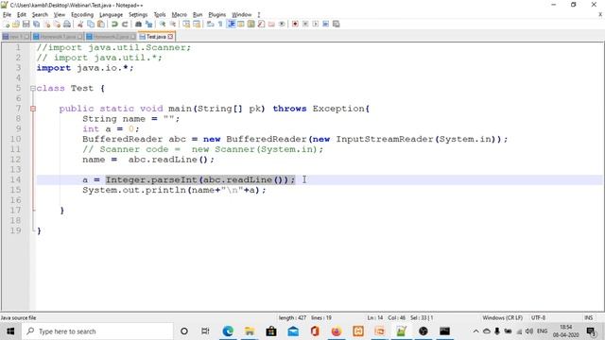
Task: Toggle file monitoring eye icon
Action: (282, 24)
